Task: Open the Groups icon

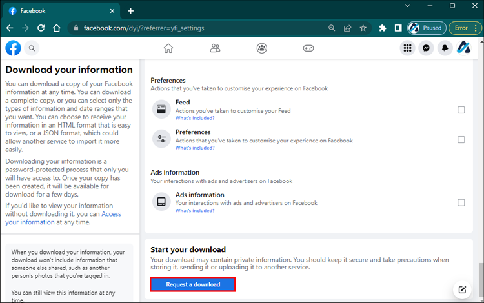Action: pyautogui.click(x=262, y=48)
